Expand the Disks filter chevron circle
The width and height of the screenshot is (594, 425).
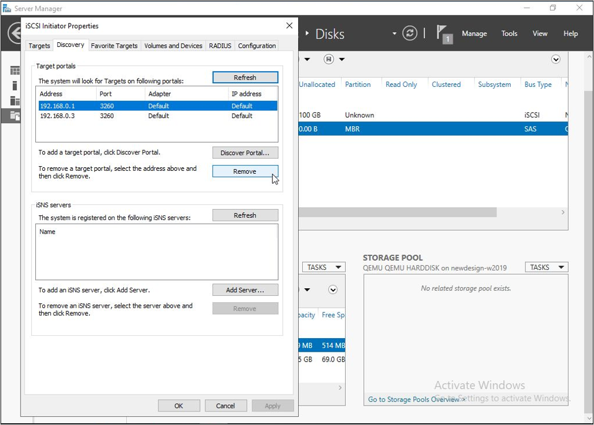[555, 59]
